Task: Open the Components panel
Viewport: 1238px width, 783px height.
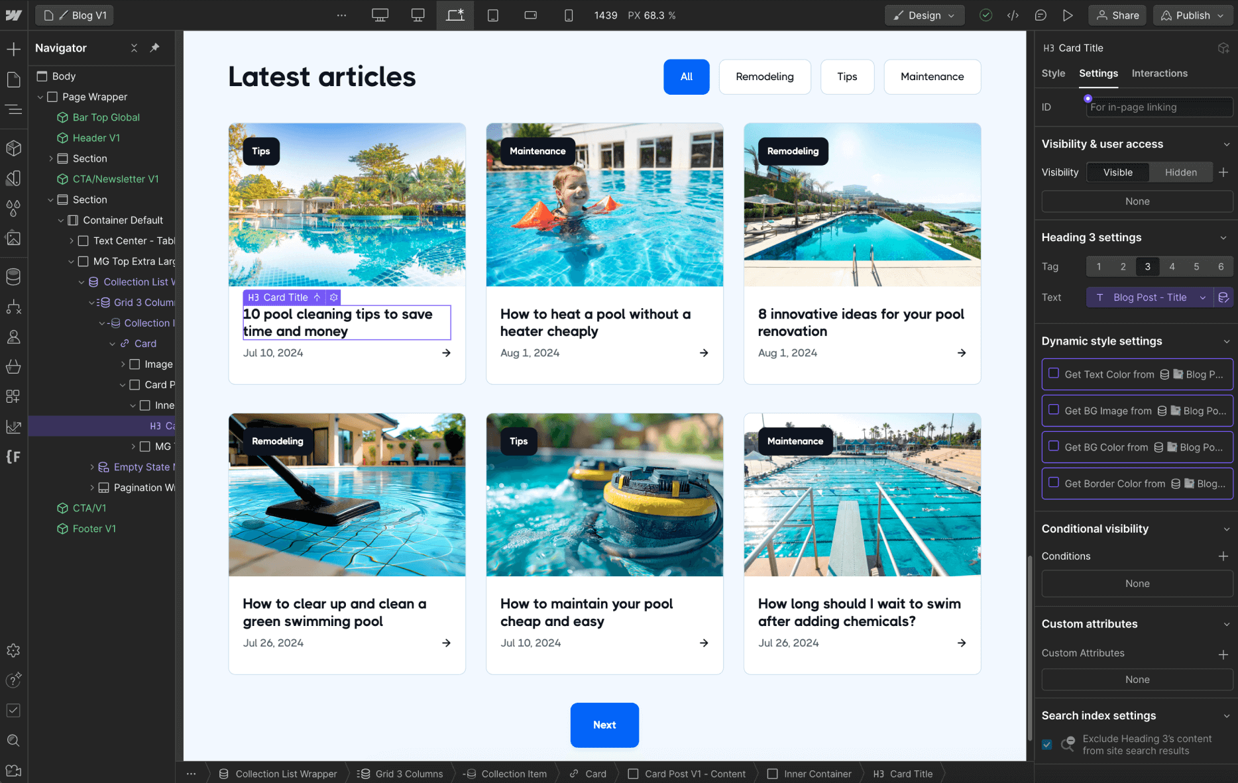Action: [13, 148]
